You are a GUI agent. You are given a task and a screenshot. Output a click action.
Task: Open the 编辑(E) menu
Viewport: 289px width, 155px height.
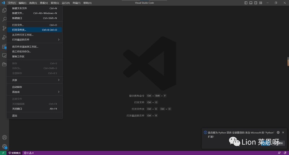click(x=22, y=3)
